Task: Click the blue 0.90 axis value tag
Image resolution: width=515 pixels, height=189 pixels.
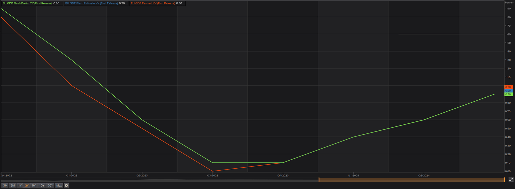Action: pos(508,91)
